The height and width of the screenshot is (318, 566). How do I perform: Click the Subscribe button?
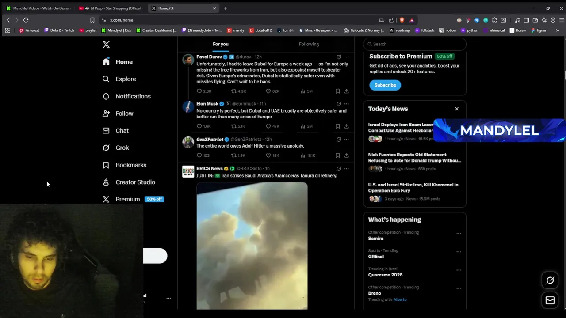385,85
